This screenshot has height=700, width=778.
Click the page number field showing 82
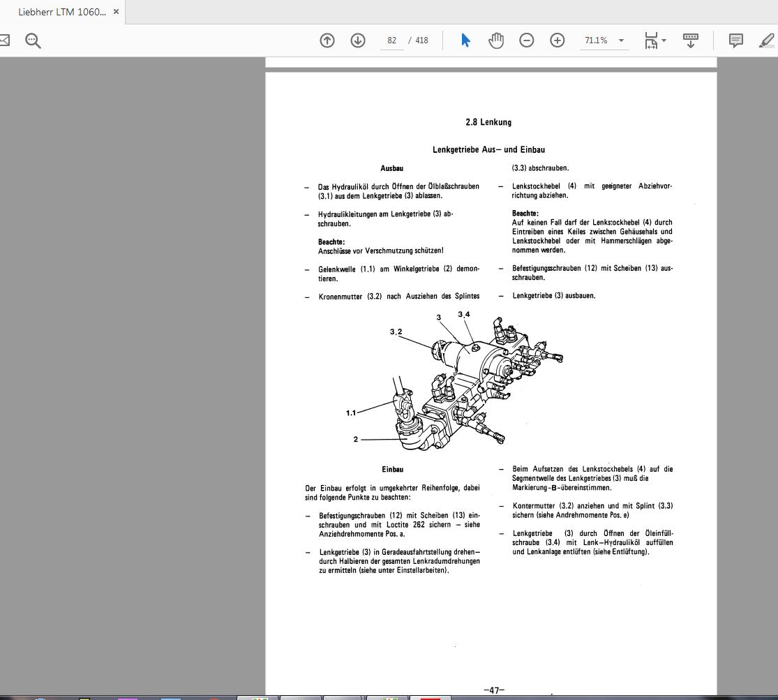(392, 40)
